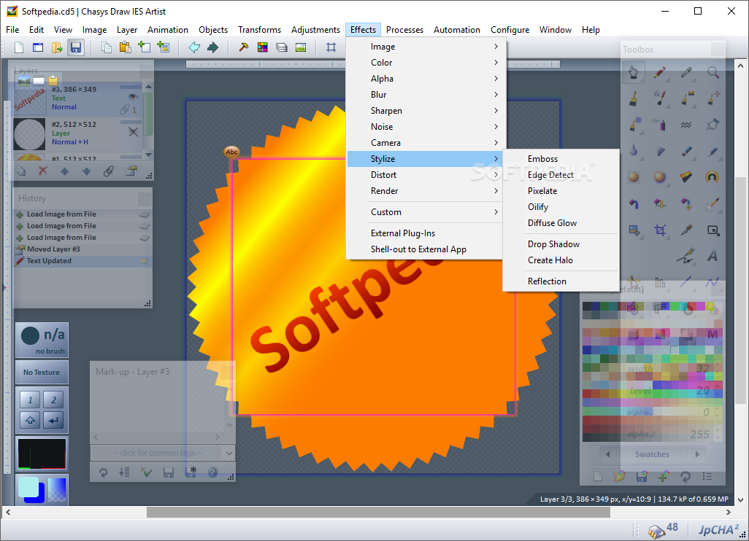
Task: Expand the Blur effects submenu
Action: (x=424, y=95)
